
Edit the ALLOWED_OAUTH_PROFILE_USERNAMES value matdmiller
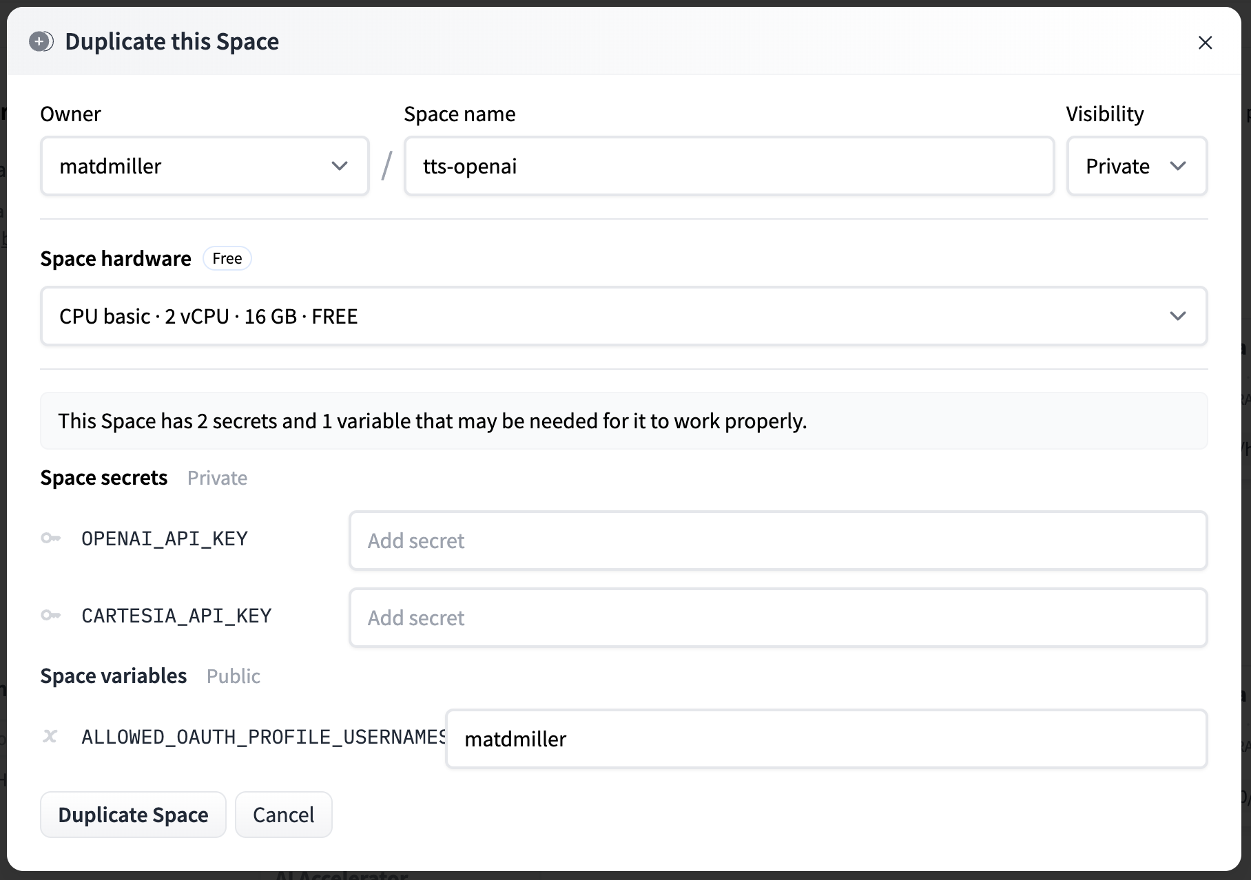826,739
